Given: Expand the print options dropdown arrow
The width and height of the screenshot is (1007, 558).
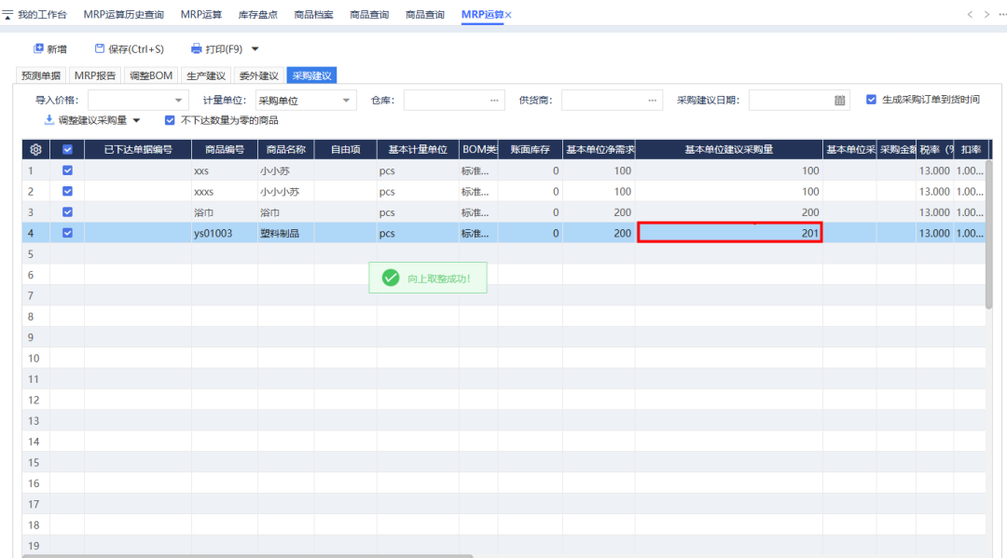Looking at the screenshot, I should (255, 48).
